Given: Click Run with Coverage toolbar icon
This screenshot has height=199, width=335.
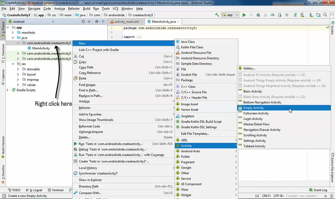Looking at the screenshot, I should 265,15.
